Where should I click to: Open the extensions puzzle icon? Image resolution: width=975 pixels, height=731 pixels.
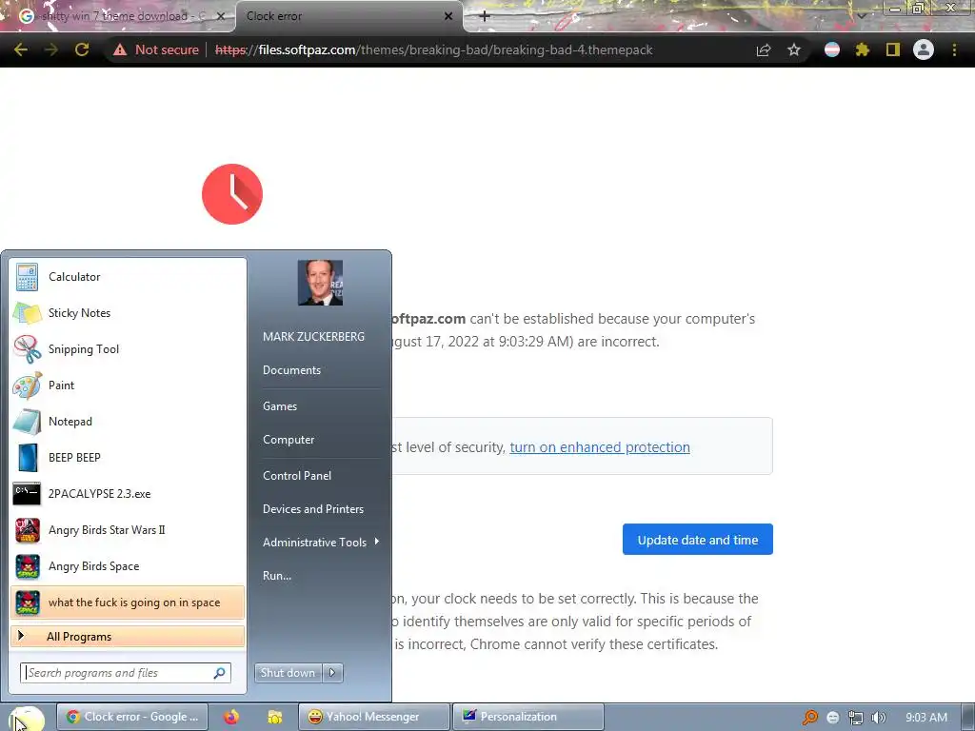(862, 49)
